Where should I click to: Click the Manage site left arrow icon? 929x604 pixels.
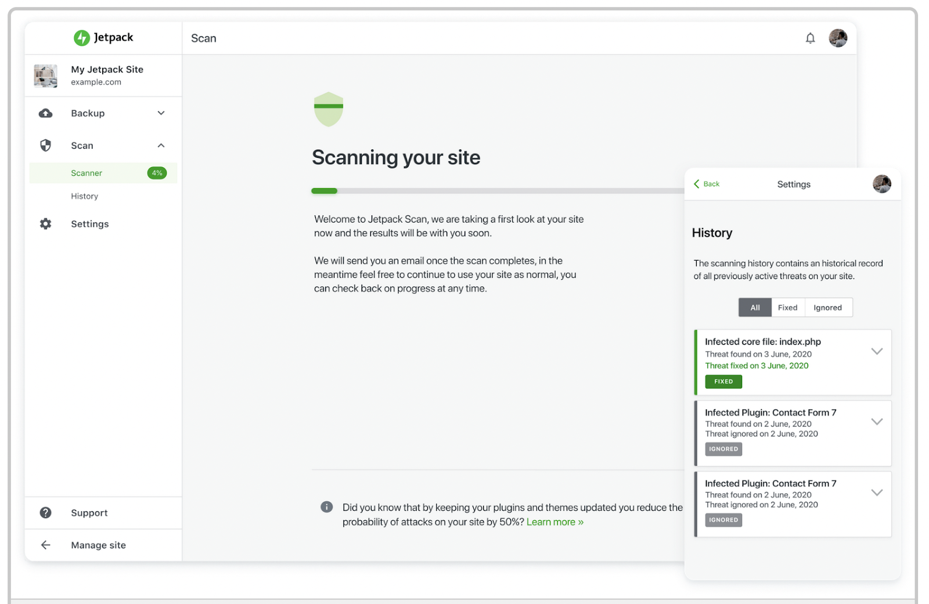tap(45, 545)
